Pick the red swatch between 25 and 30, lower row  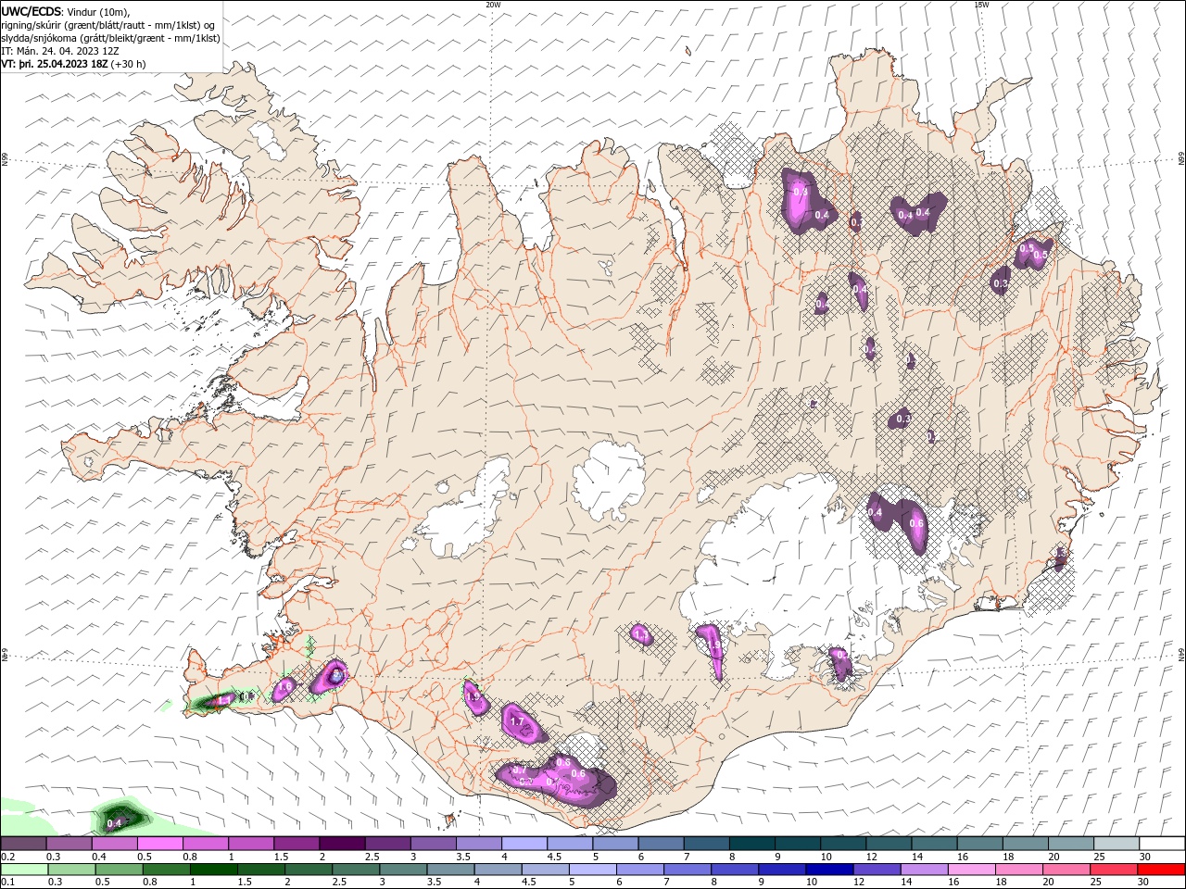click(1114, 870)
